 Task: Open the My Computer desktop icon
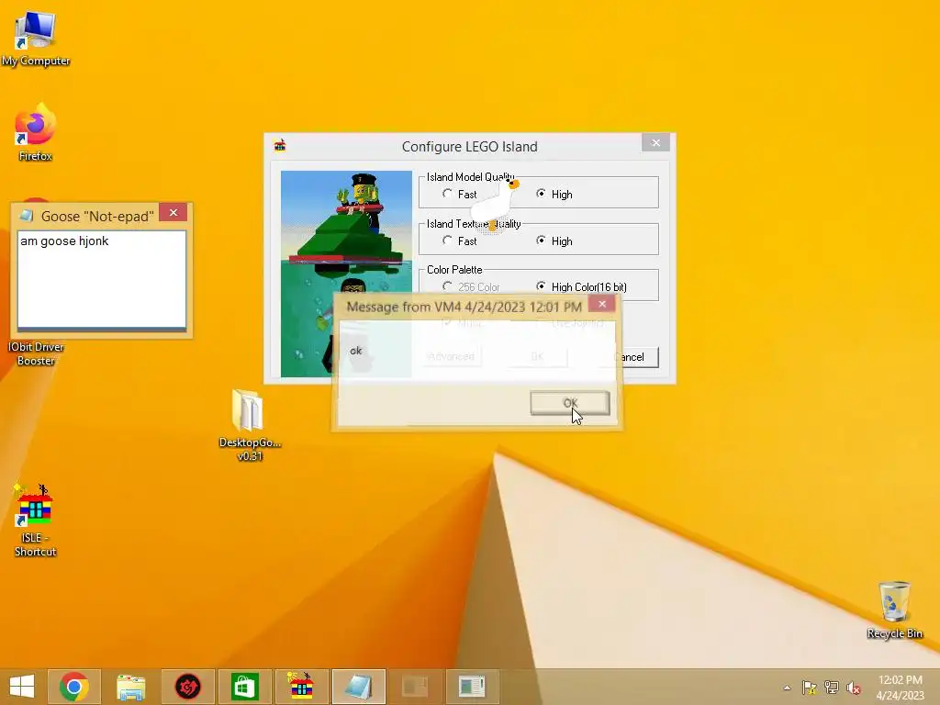(x=36, y=38)
